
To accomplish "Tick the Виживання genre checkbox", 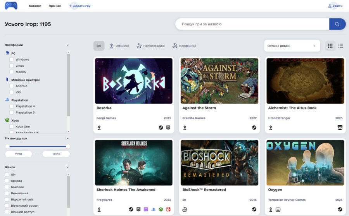I will click(7, 193).
